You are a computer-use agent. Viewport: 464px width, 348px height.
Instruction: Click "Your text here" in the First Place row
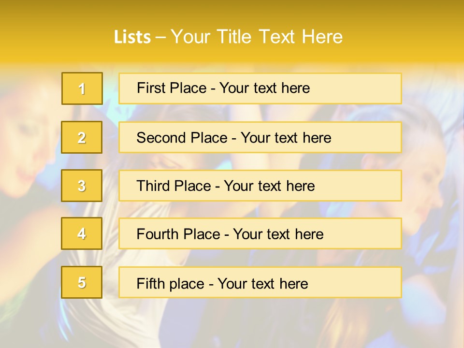(265, 88)
